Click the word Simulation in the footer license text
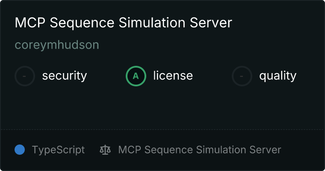The height and width of the screenshot is (171, 325). tap(221, 150)
